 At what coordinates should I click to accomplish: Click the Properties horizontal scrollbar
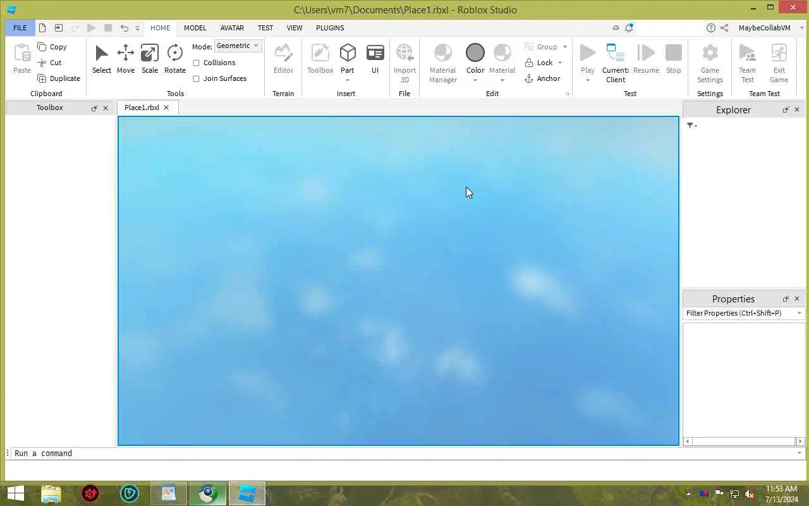744,441
